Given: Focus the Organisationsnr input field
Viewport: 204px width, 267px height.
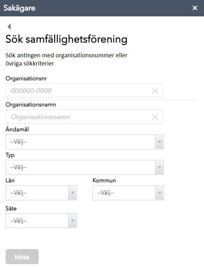Looking at the screenshot, I should 78,91.
